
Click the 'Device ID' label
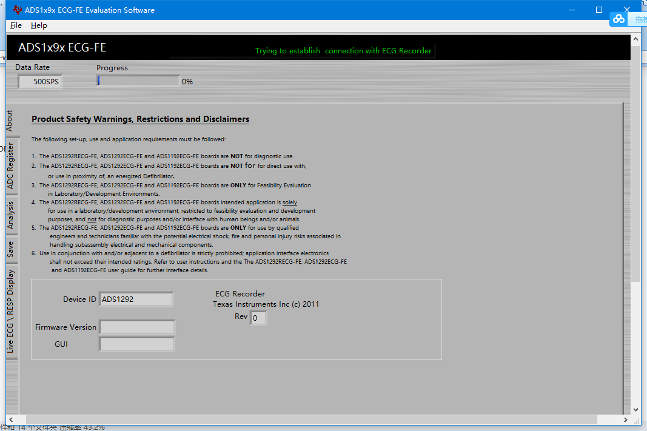79,299
